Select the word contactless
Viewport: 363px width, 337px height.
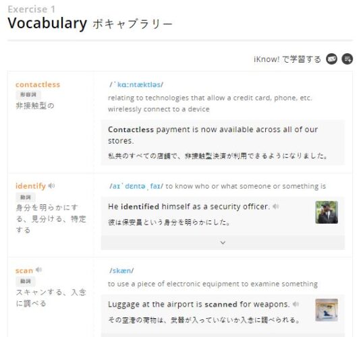(x=38, y=85)
